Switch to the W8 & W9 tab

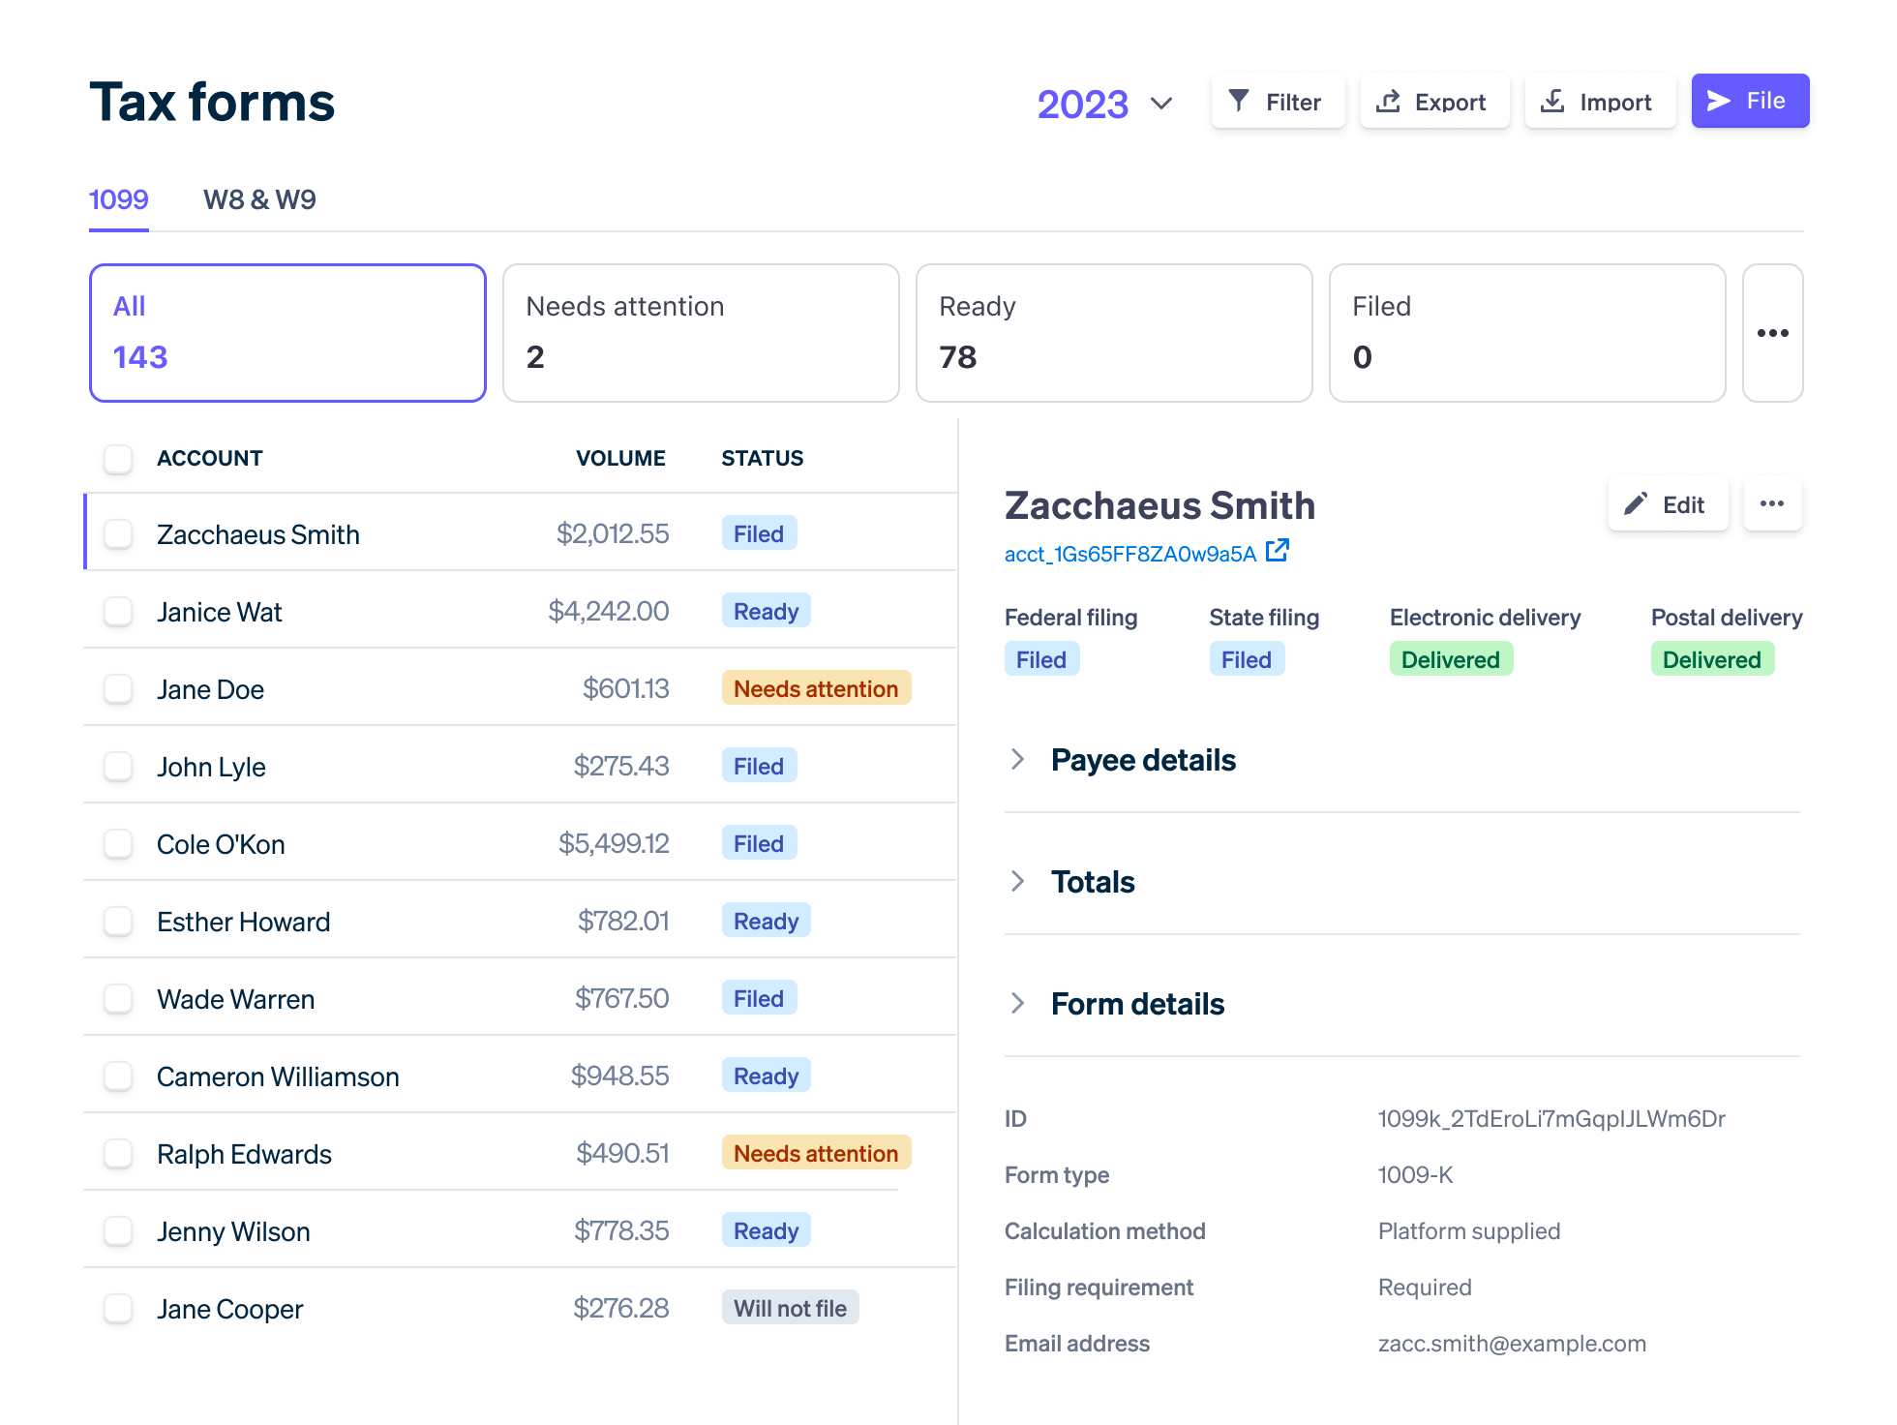(x=259, y=199)
